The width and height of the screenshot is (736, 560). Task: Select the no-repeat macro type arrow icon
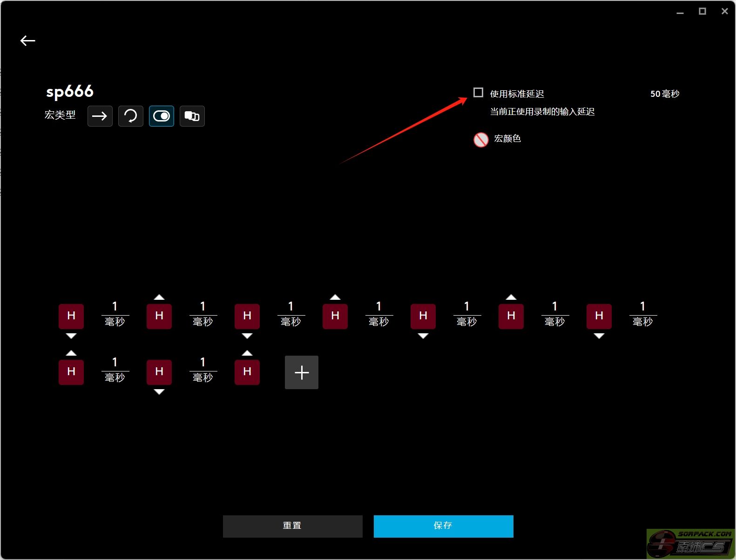tap(100, 116)
